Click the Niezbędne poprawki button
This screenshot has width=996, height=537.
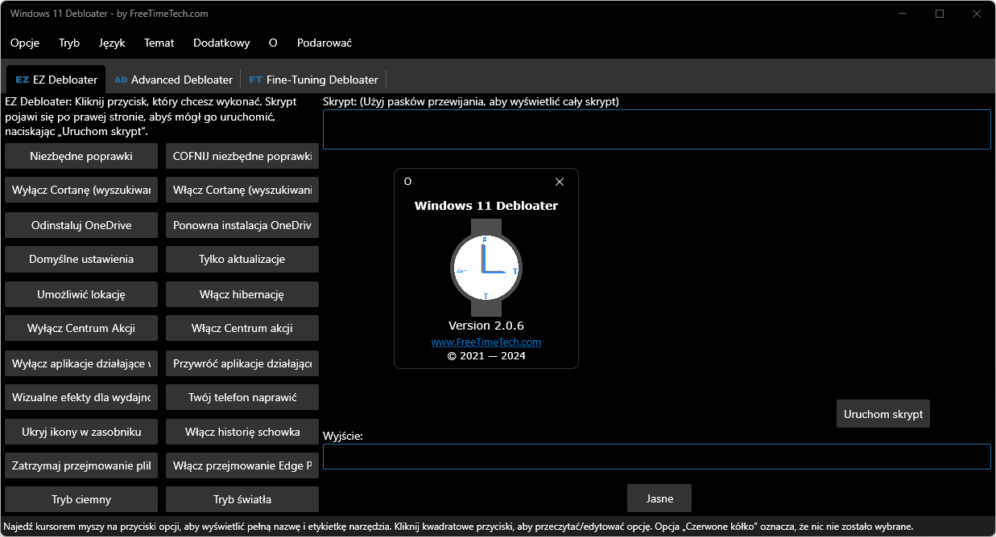[81, 156]
